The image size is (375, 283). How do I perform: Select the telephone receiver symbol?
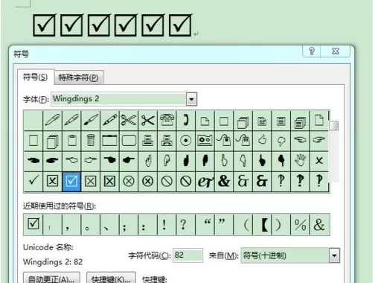tap(186, 121)
